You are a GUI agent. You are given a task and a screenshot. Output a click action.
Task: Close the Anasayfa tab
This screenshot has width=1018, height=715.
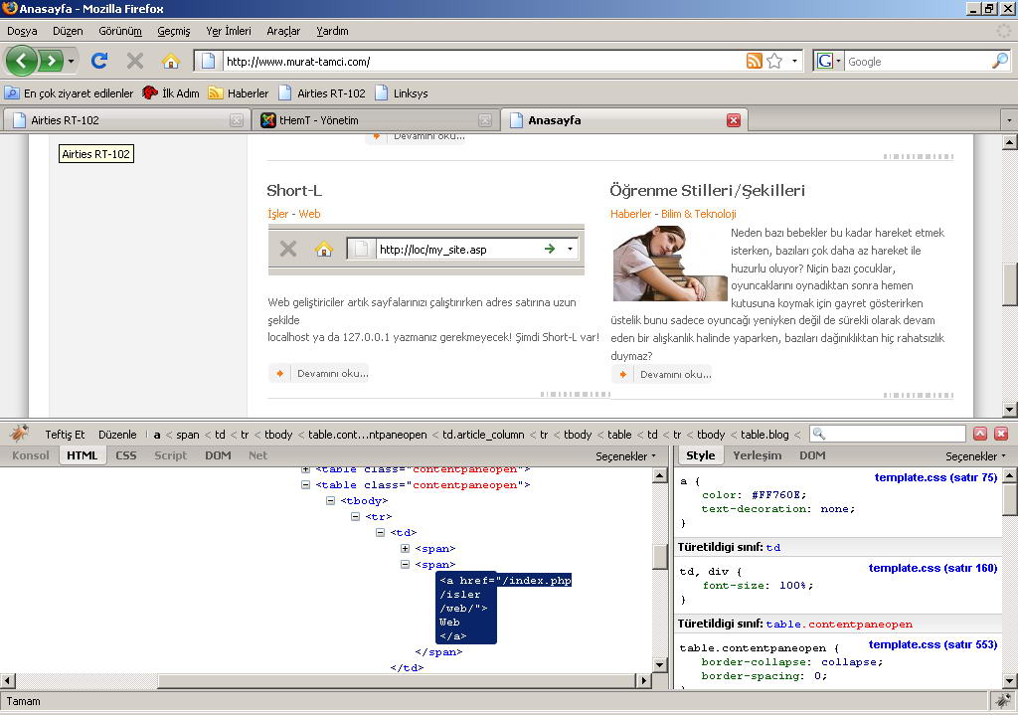(734, 120)
